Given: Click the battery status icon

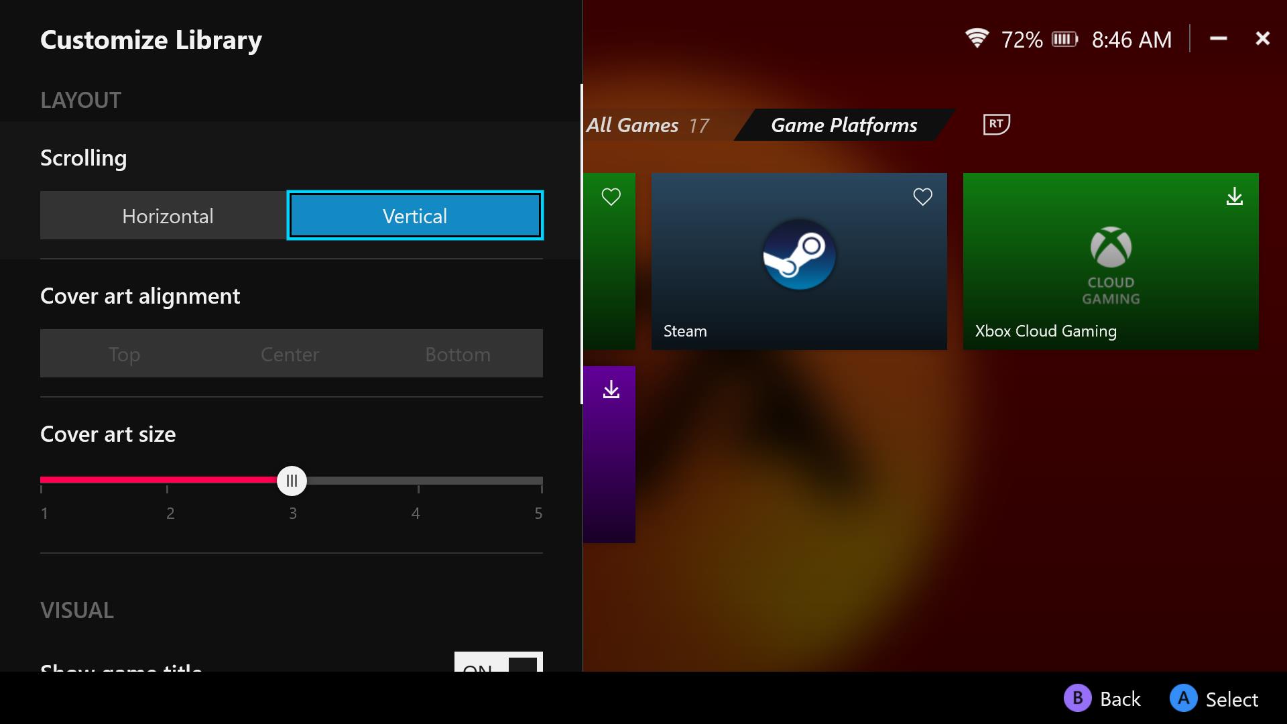Looking at the screenshot, I should click(x=1064, y=40).
